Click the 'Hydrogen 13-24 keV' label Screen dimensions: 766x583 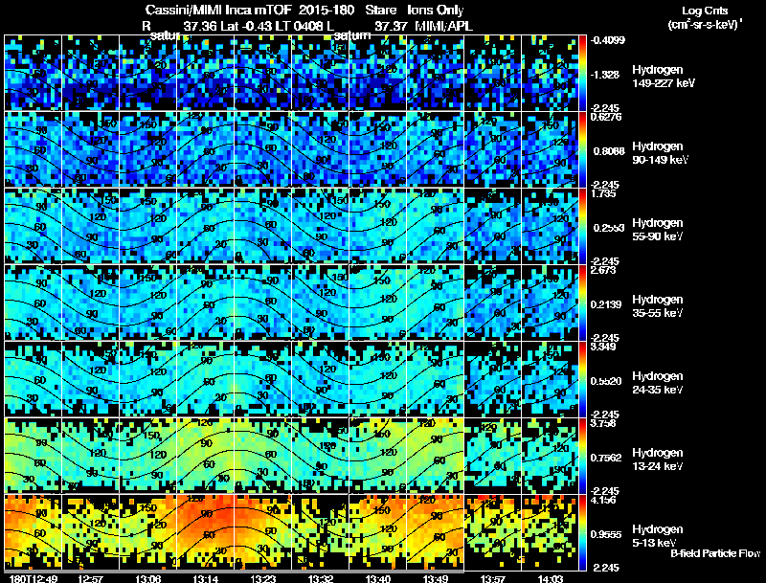click(x=658, y=460)
